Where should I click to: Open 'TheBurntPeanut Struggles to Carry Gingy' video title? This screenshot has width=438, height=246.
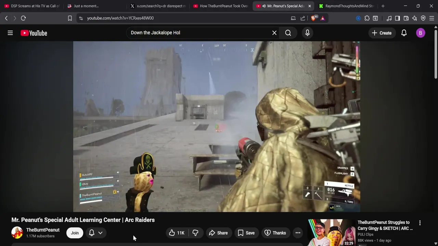coord(385,225)
